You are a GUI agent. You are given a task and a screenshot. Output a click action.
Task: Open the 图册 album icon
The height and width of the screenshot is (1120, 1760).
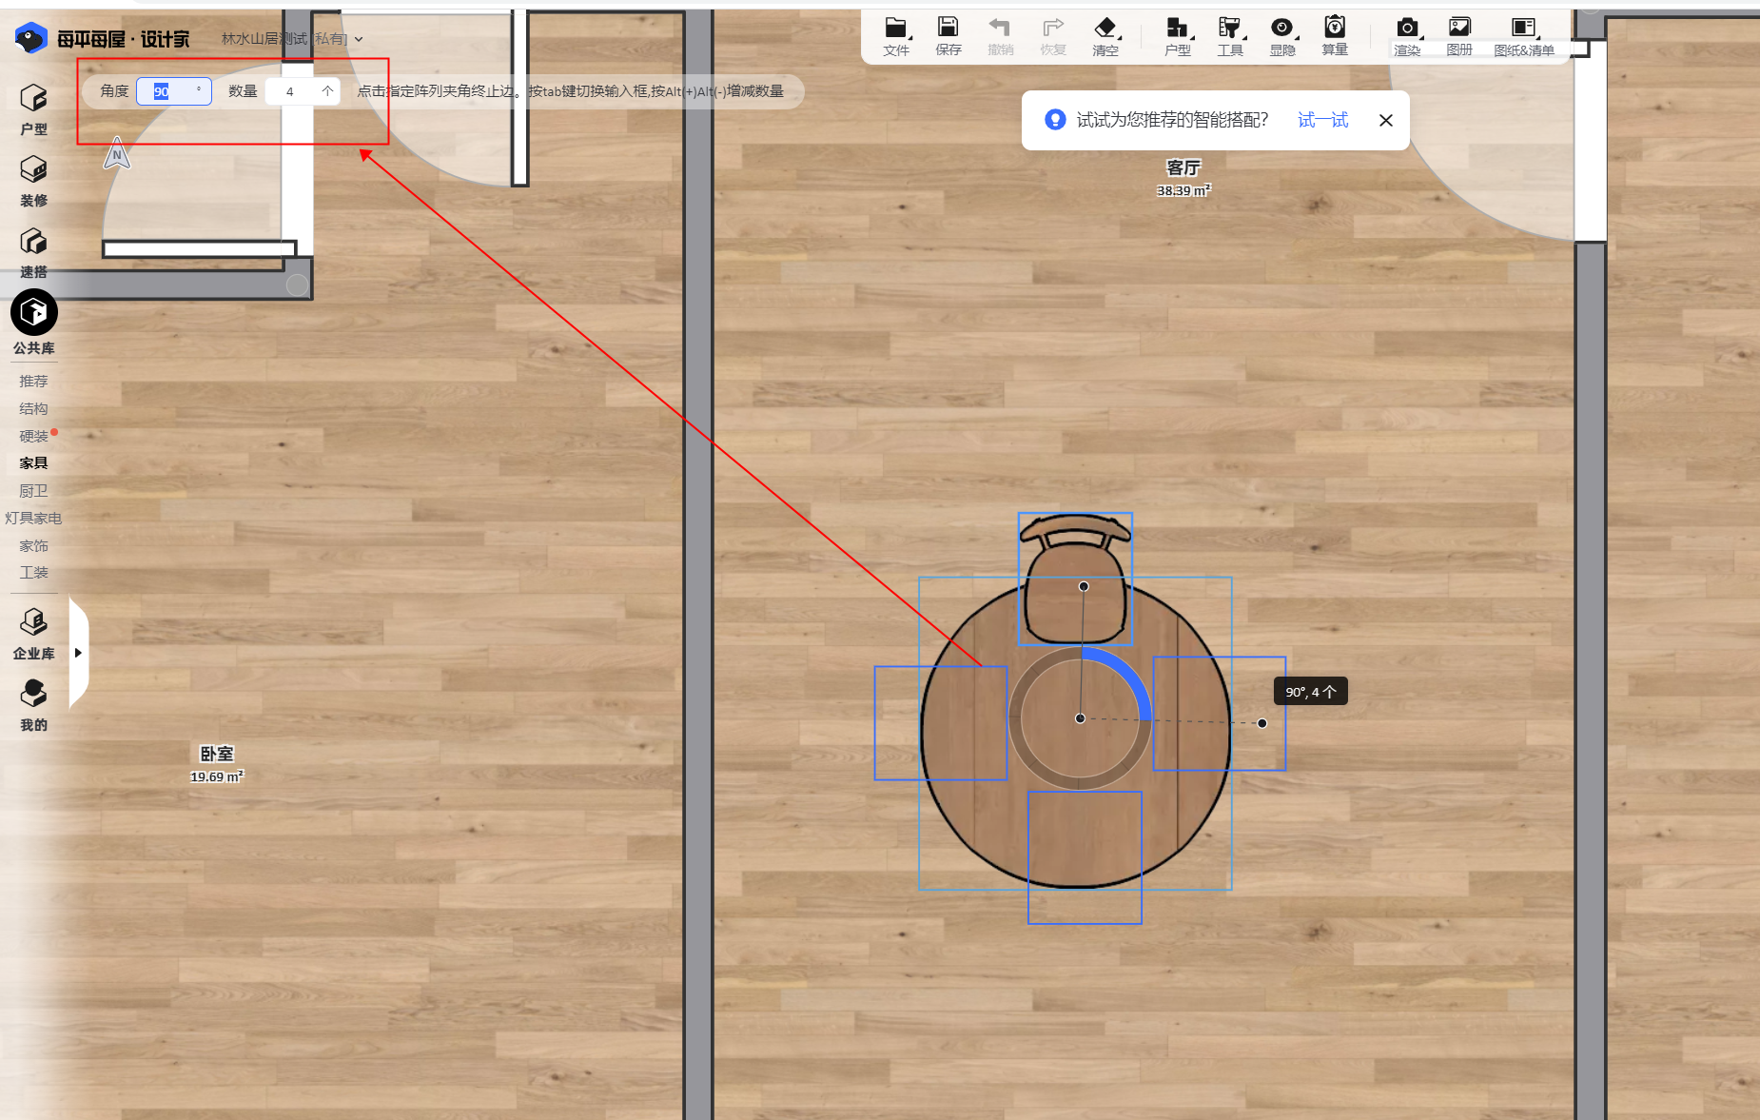pos(1459,37)
